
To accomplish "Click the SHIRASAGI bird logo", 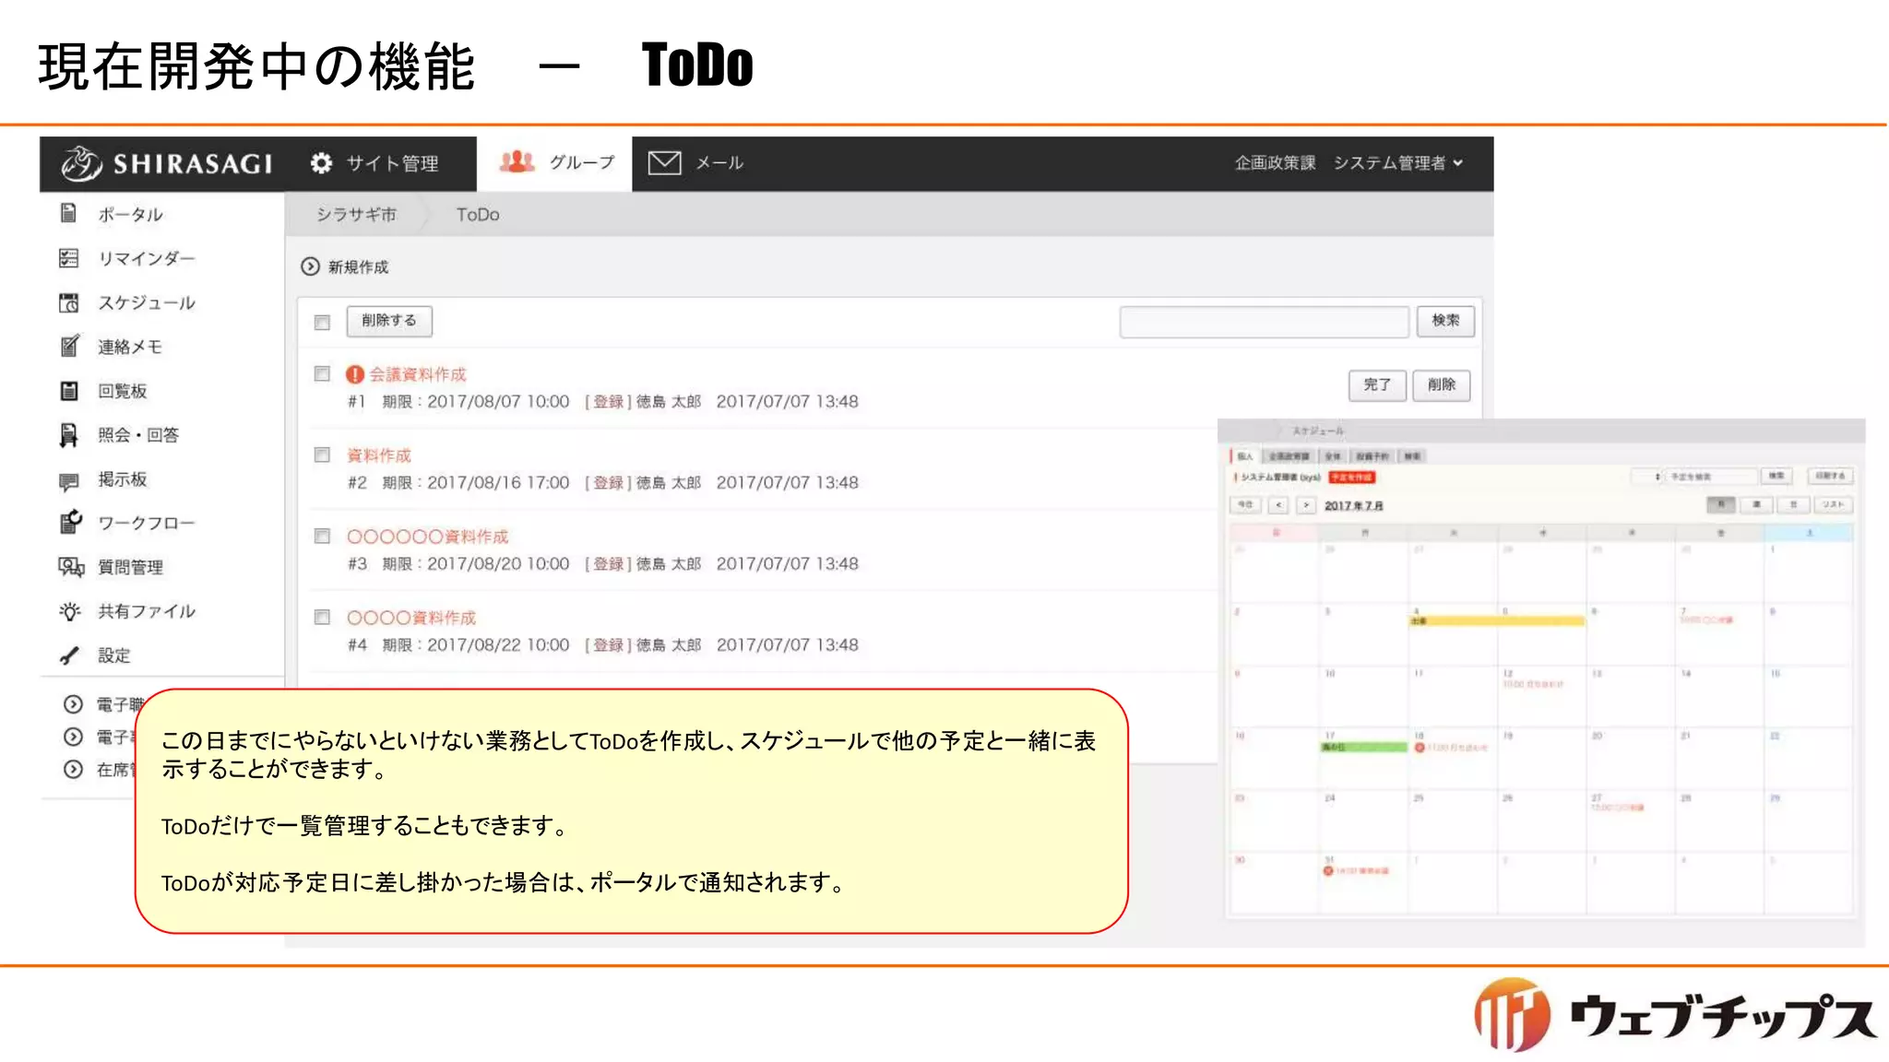I will tap(80, 163).
